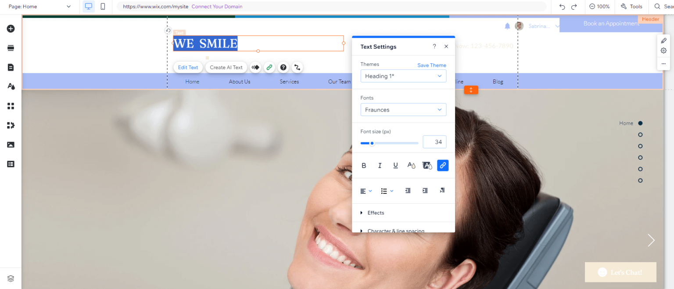Select the Tools menu
The width and height of the screenshot is (674, 289).
[x=631, y=7]
